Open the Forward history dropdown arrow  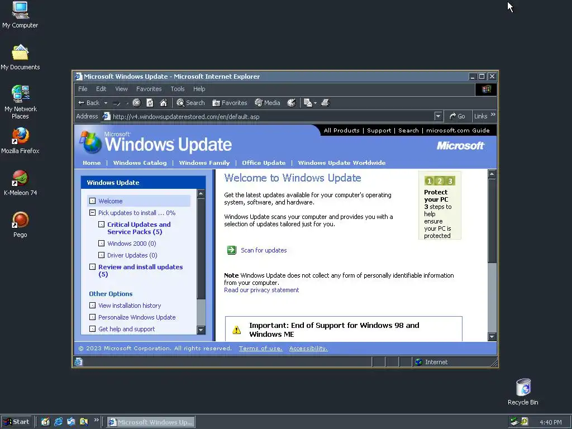click(127, 103)
